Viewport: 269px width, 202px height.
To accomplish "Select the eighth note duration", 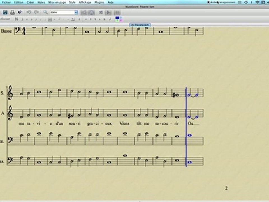I will (x=36, y=19).
